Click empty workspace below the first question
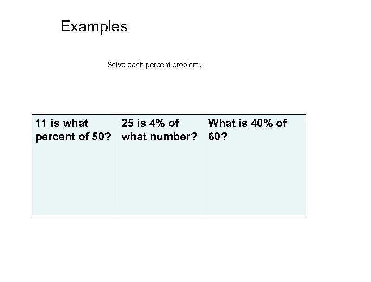The height and width of the screenshot is (282, 371). pos(74,181)
